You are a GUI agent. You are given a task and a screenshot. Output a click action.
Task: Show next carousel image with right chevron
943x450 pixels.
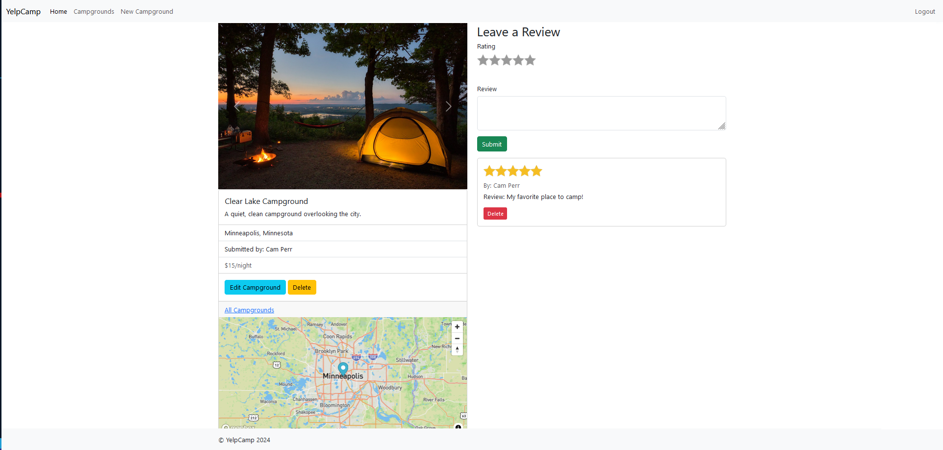tap(448, 106)
